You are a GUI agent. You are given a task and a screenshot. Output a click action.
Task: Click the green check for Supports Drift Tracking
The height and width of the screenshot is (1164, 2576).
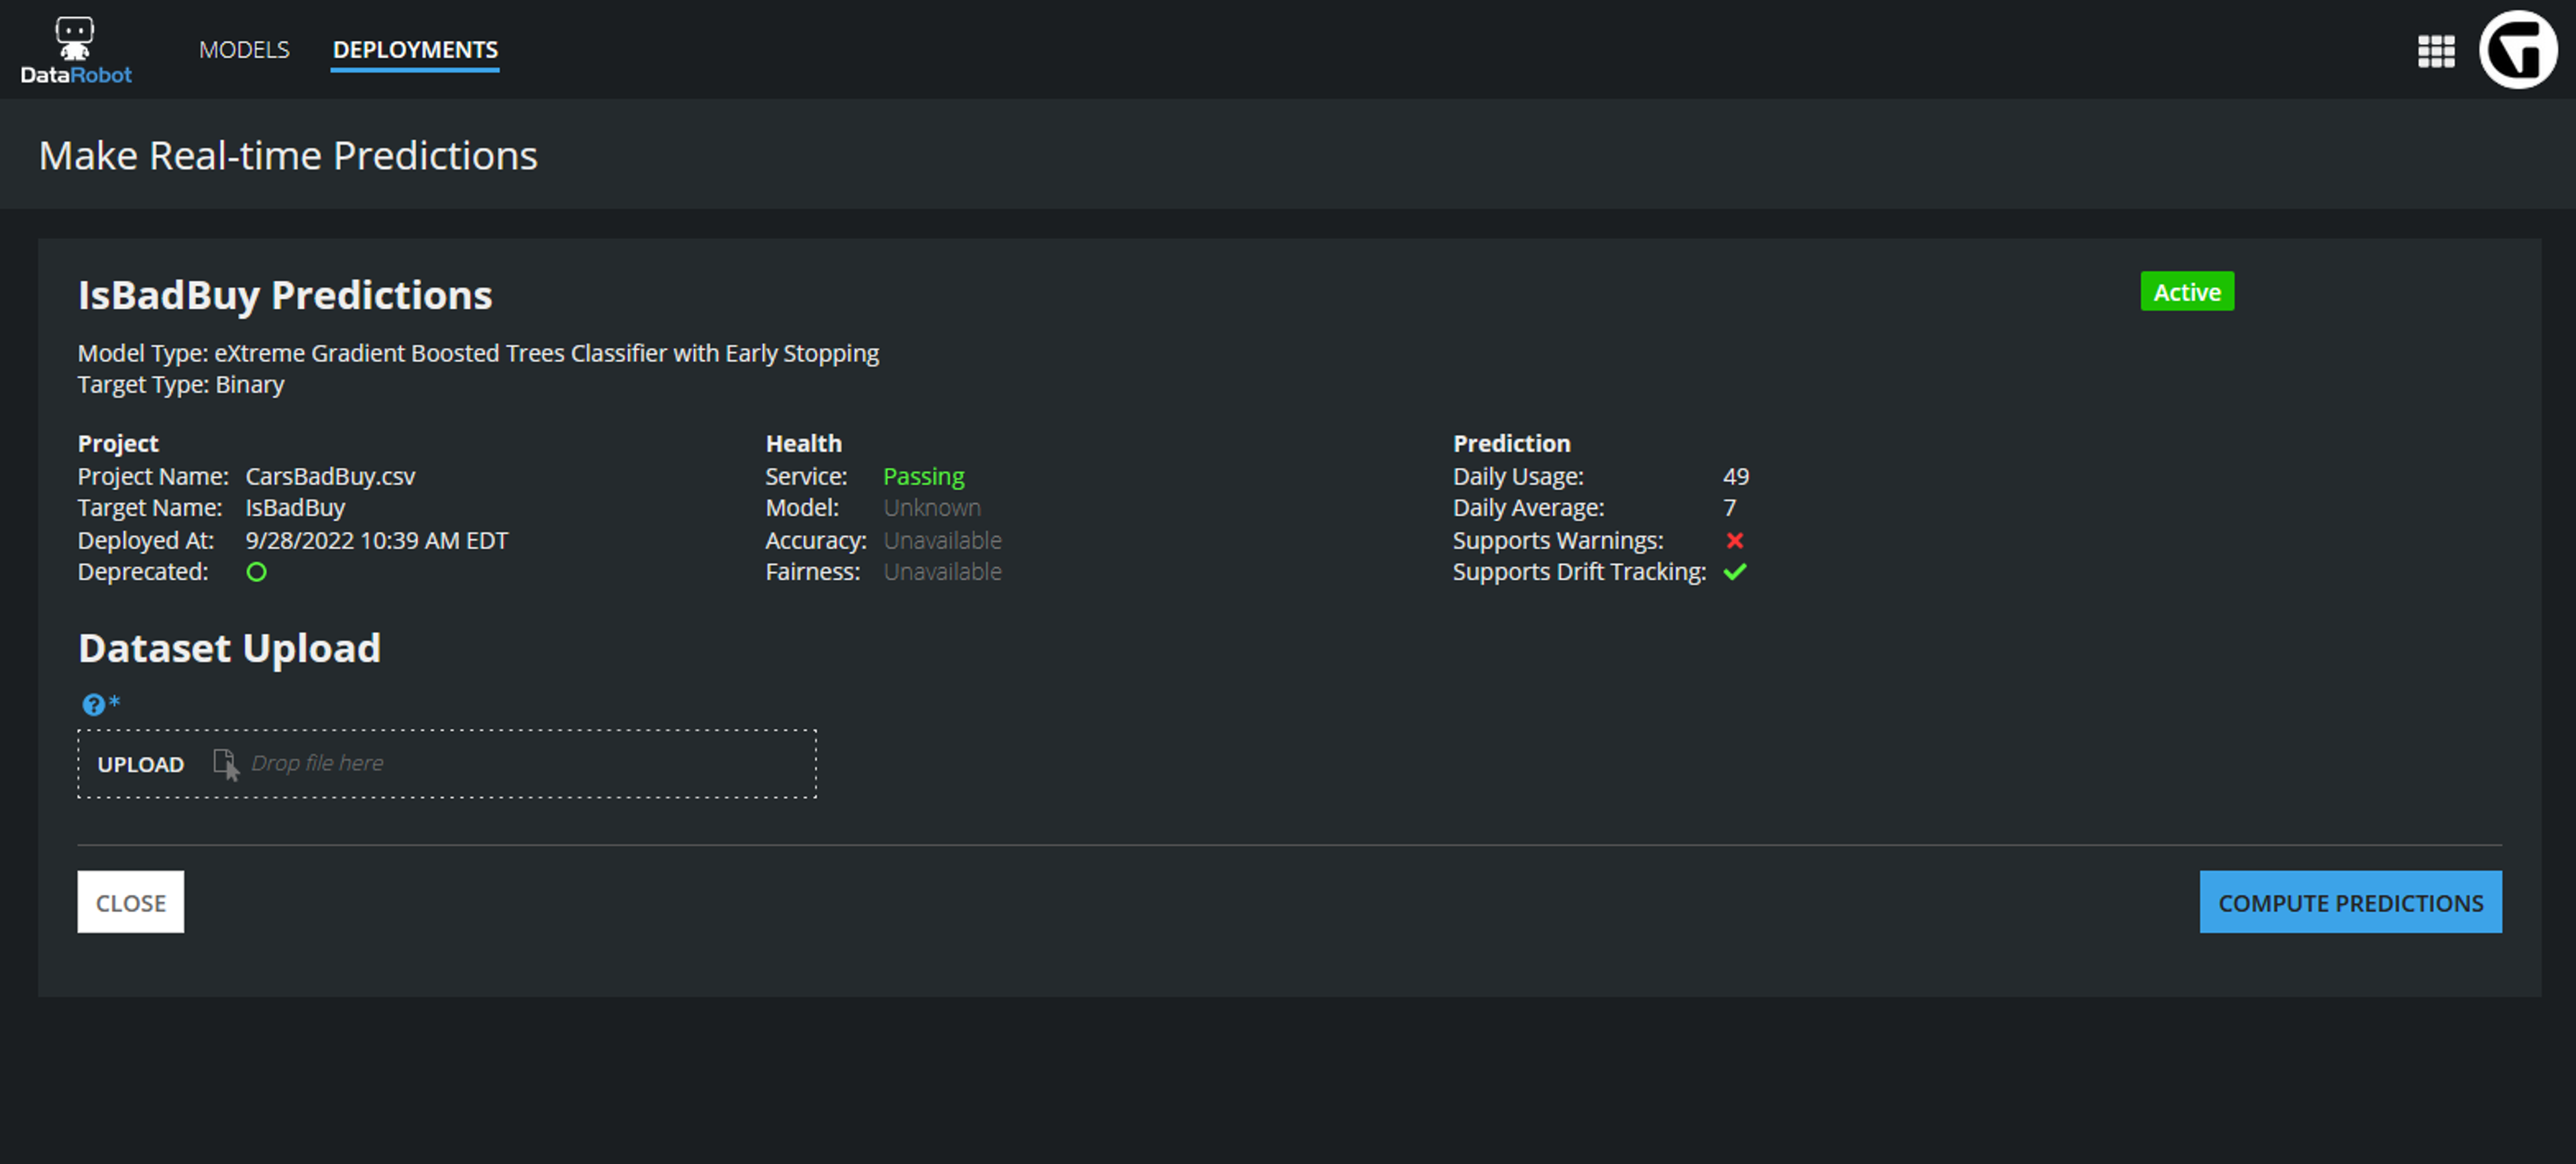pyautogui.click(x=1735, y=573)
